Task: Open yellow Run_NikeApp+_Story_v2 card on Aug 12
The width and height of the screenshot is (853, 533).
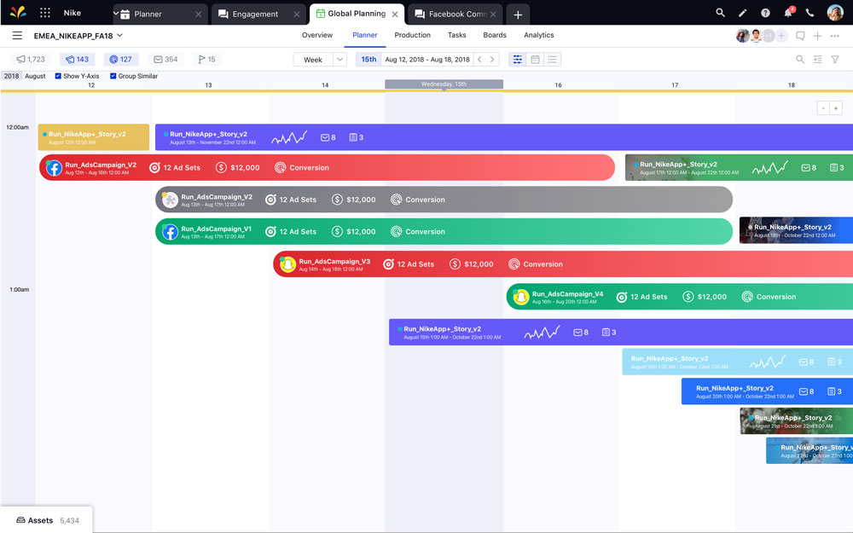Action: pos(94,137)
